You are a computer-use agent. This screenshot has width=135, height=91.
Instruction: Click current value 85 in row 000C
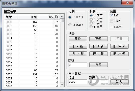(56, 70)
